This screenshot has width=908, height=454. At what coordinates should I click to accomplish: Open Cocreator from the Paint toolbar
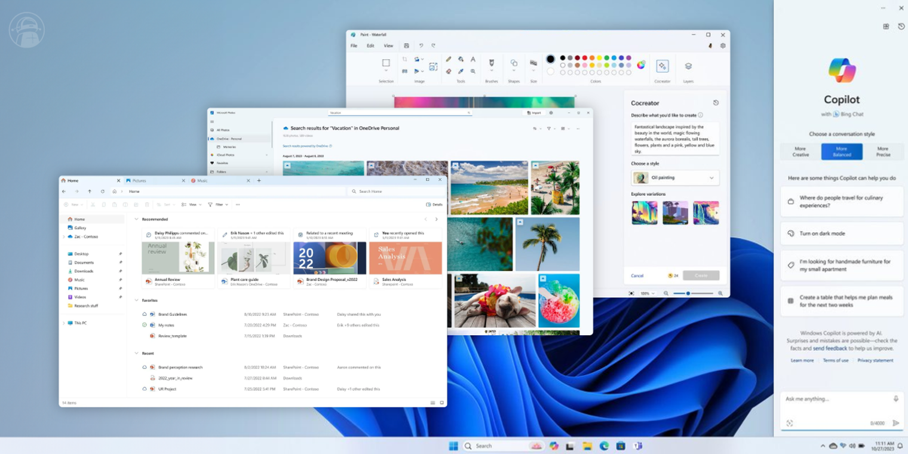661,66
